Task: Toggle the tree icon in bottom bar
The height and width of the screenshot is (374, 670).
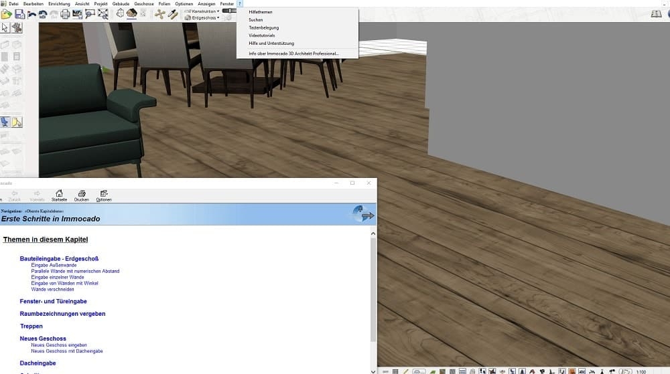Action: 522,371
